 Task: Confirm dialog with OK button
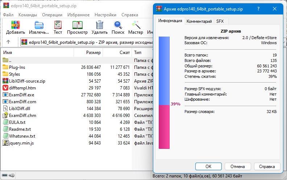[x=208, y=167]
